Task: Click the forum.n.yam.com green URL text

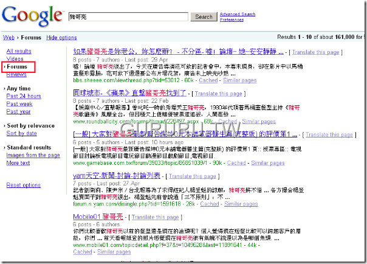Action: [126, 204]
